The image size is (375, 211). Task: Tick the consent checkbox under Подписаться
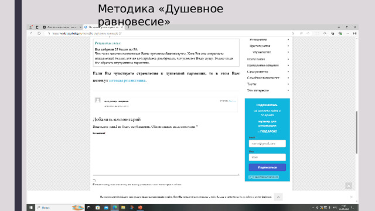coord(250,177)
